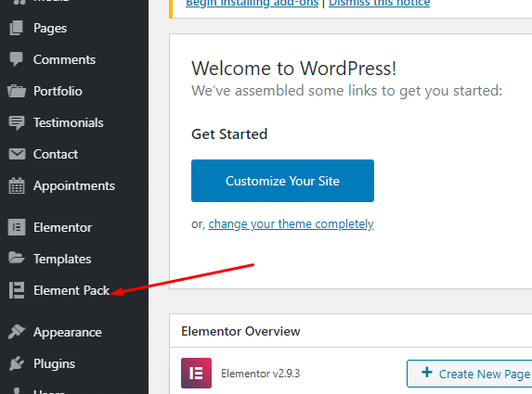Screen dimensions: 532x394
Task: Click the Elementor logo in Overview
Action: [x=196, y=373]
